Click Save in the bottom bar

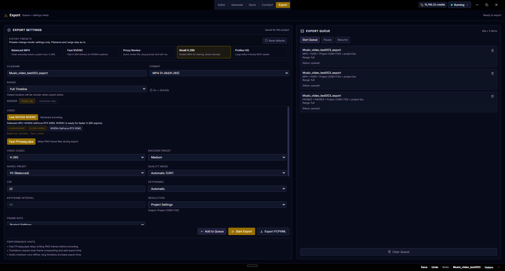424,267
